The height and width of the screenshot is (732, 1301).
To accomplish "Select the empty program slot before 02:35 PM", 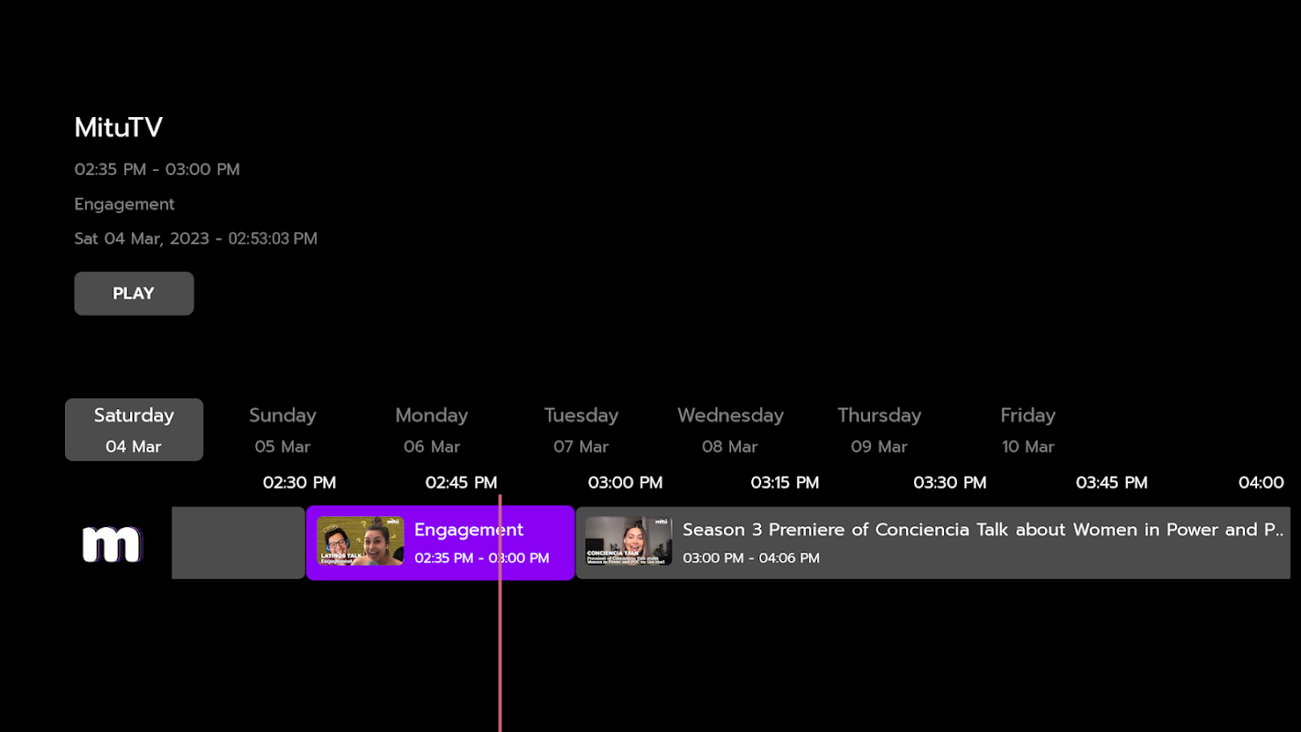I will point(238,544).
